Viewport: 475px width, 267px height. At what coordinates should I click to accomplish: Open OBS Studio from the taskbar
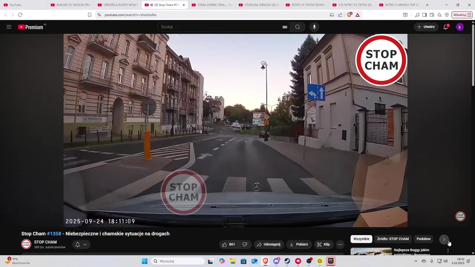(309, 261)
